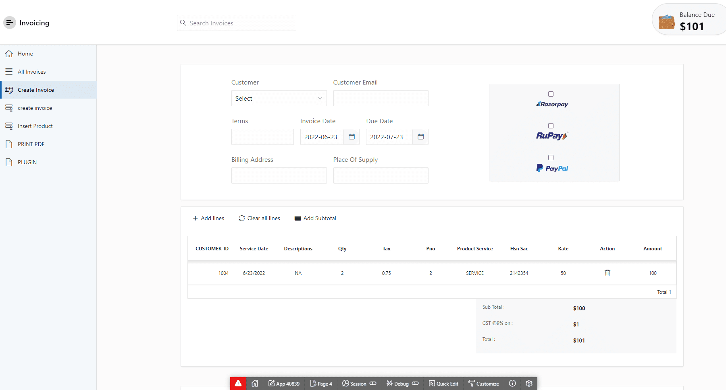Image resolution: width=726 pixels, height=390 pixels.
Task: Open the Due Date calendar picker
Action: click(420, 137)
